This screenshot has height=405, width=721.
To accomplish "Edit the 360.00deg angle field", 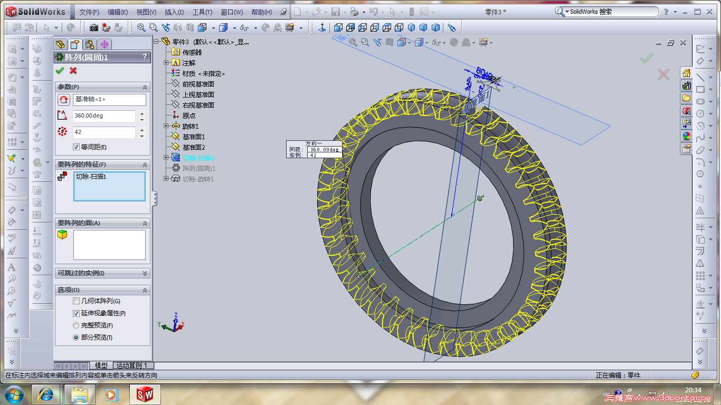I will click(104, 116).
